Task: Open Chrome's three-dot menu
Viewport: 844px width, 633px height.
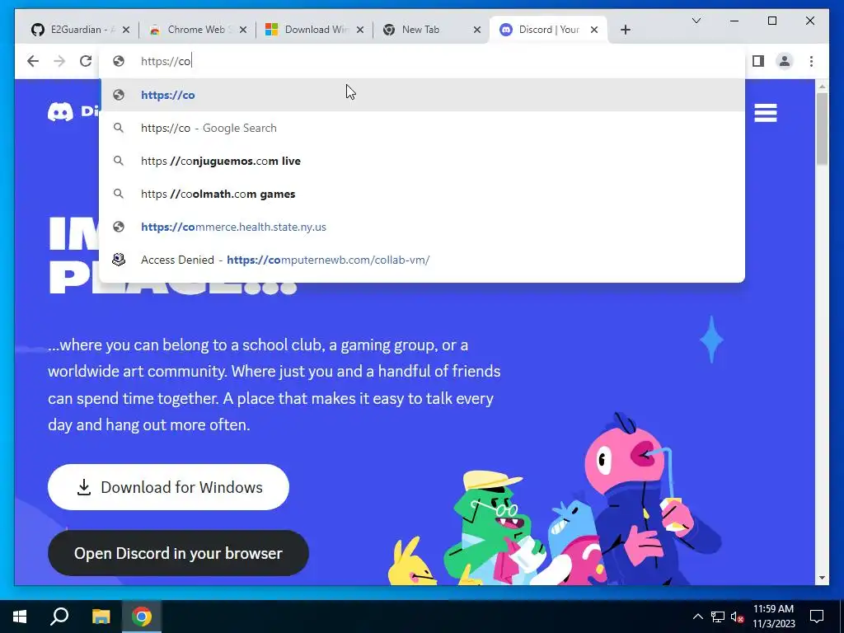Action: tap(811, 61)
